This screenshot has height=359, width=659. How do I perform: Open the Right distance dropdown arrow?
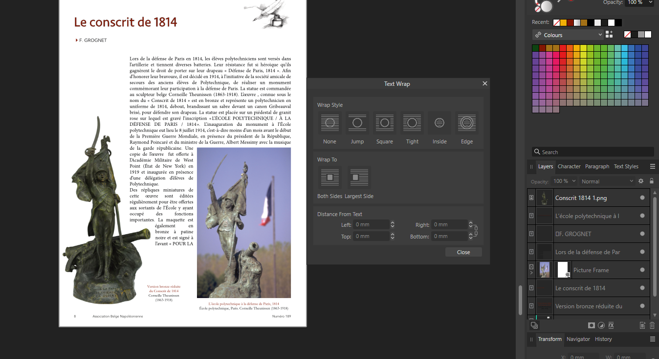point(471,225)
